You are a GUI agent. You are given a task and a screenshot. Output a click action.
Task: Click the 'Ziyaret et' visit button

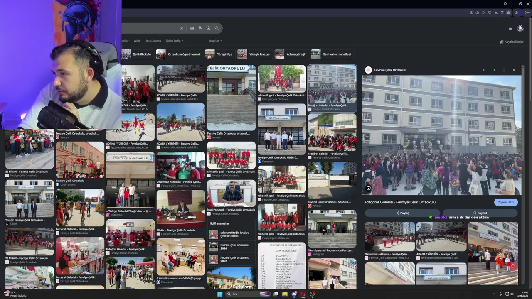(506, 202)
